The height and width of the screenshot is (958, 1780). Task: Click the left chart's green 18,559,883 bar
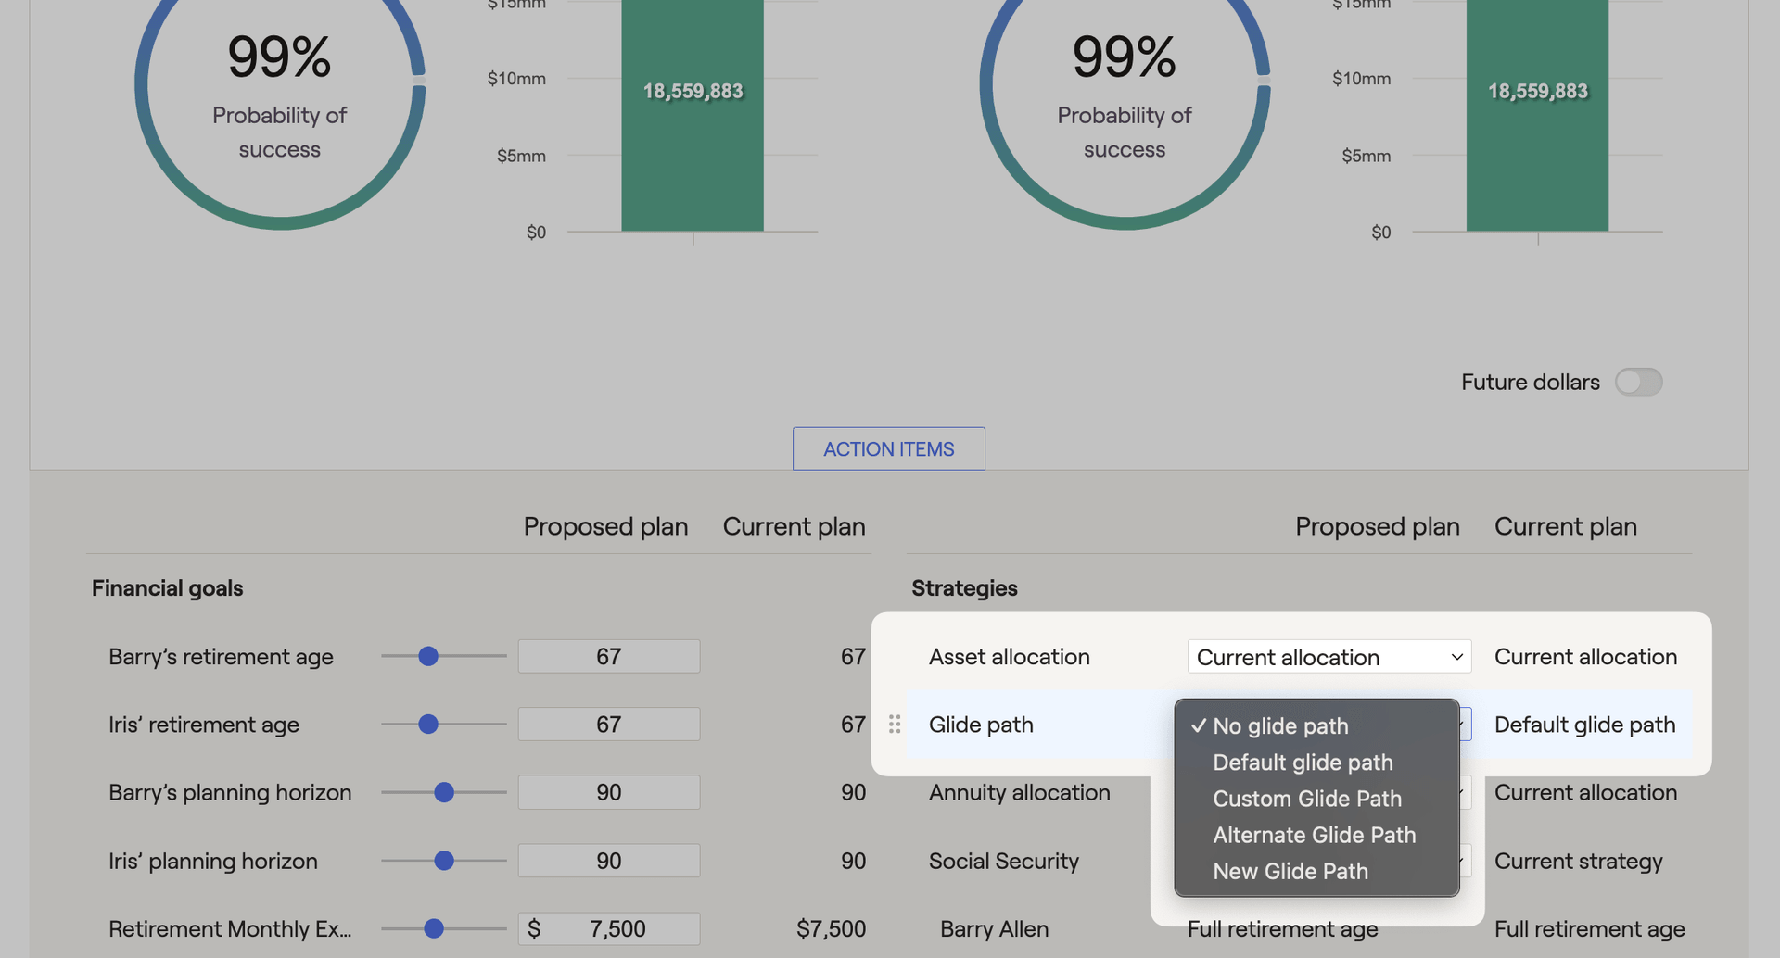(x=693, y=158)
